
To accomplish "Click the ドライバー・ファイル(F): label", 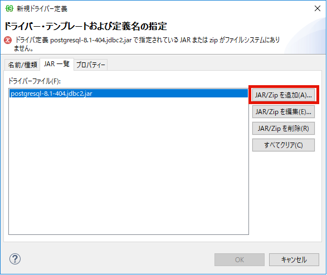I will [35, 81].
